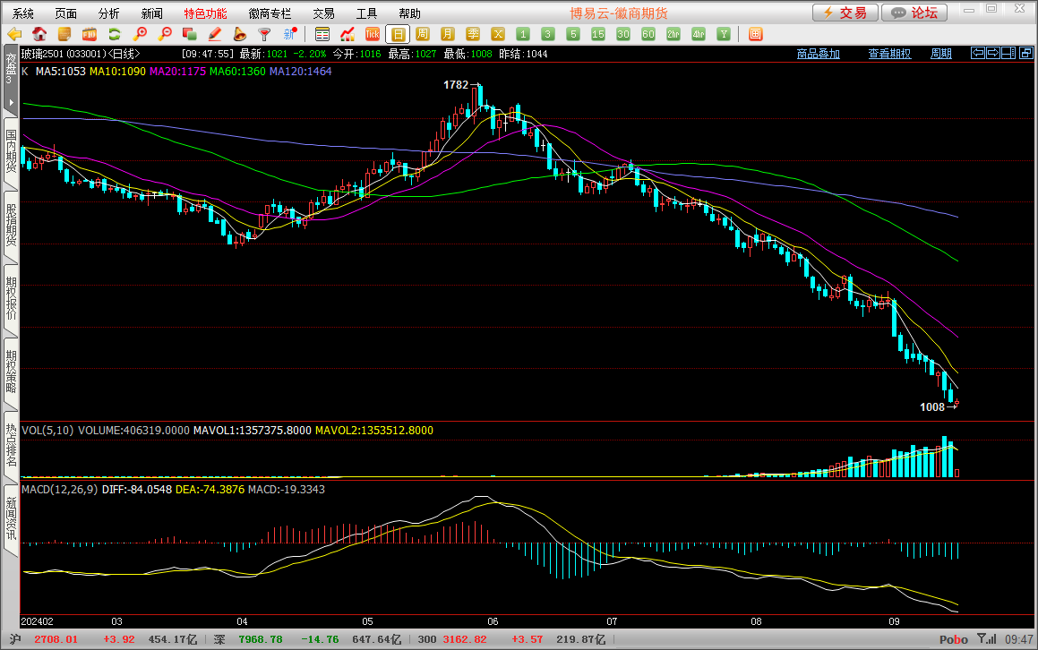Click the 交易 trade button
The height and width of the screenshot is (650, 1038).
pyautogui.click(x=845, y=13)
